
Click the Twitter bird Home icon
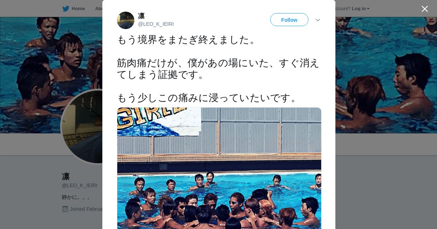[x=66, y=8]
